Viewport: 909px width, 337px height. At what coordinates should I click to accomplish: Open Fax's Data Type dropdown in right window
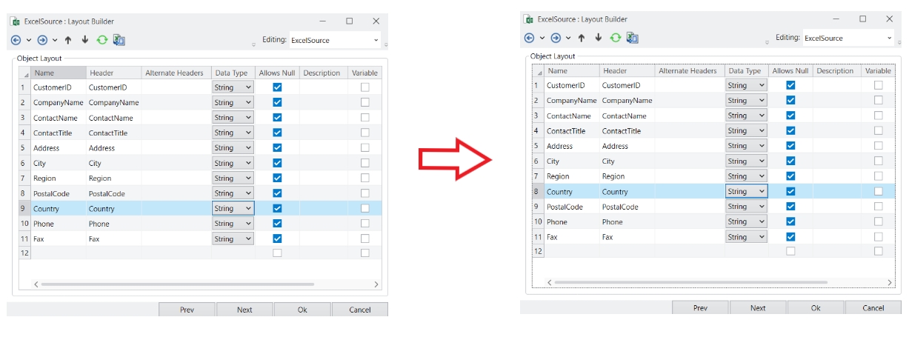[747, 237]
